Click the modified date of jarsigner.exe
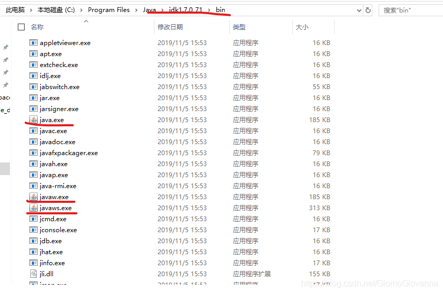443x293 pixels. [x=182, y=109]
